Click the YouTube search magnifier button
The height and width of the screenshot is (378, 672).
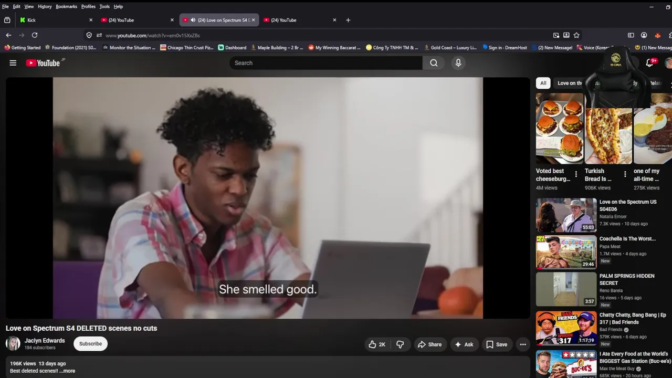coord(434,63)
